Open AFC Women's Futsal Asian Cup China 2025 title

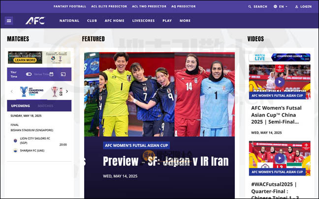pyautogui.click(x=276, y=115)
